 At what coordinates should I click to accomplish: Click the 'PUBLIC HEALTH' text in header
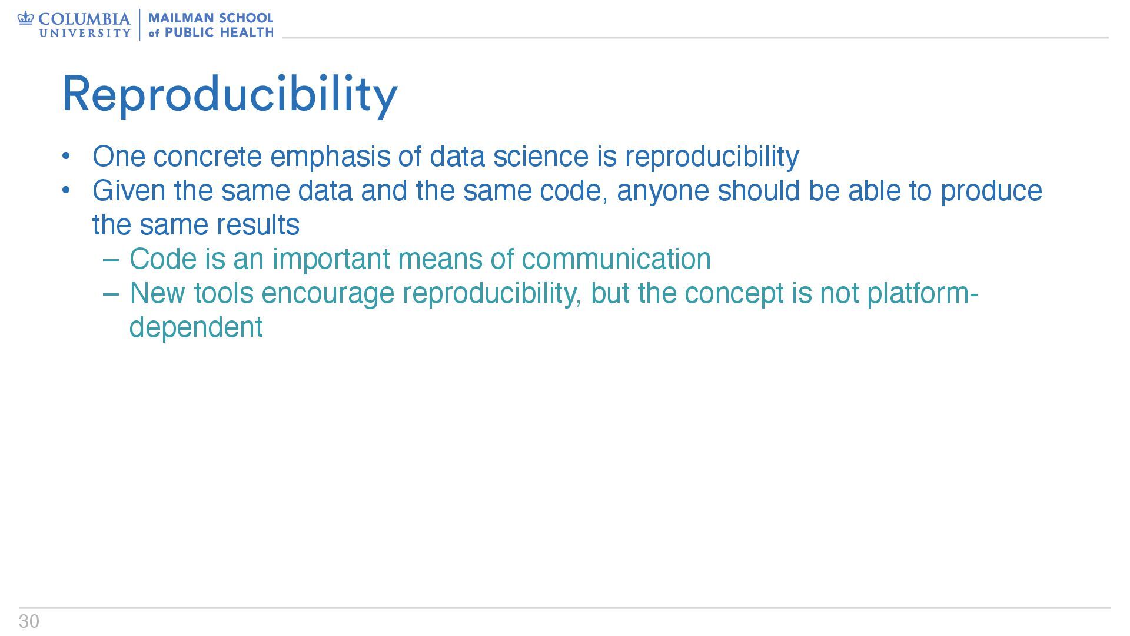[219, 32]
